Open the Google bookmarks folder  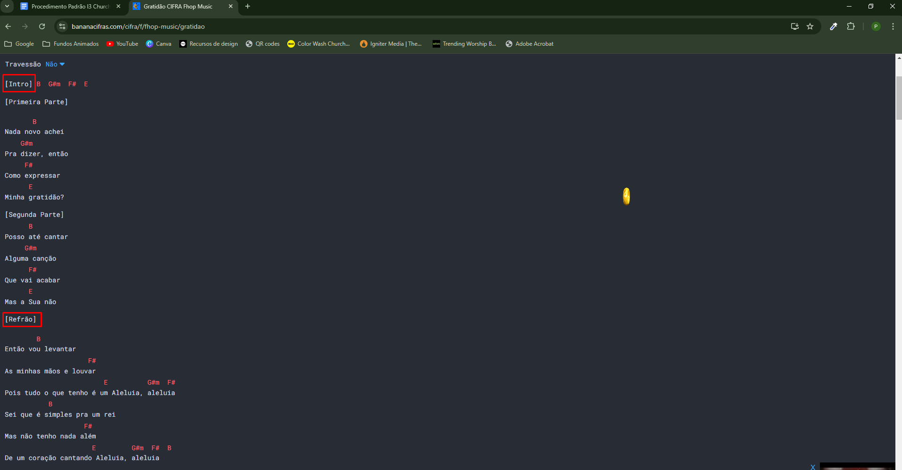click(x=19, y=44)
